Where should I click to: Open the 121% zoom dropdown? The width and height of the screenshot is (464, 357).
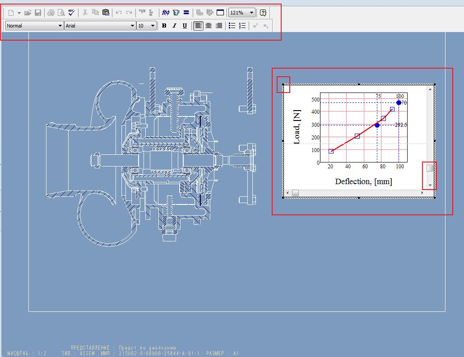251,13
